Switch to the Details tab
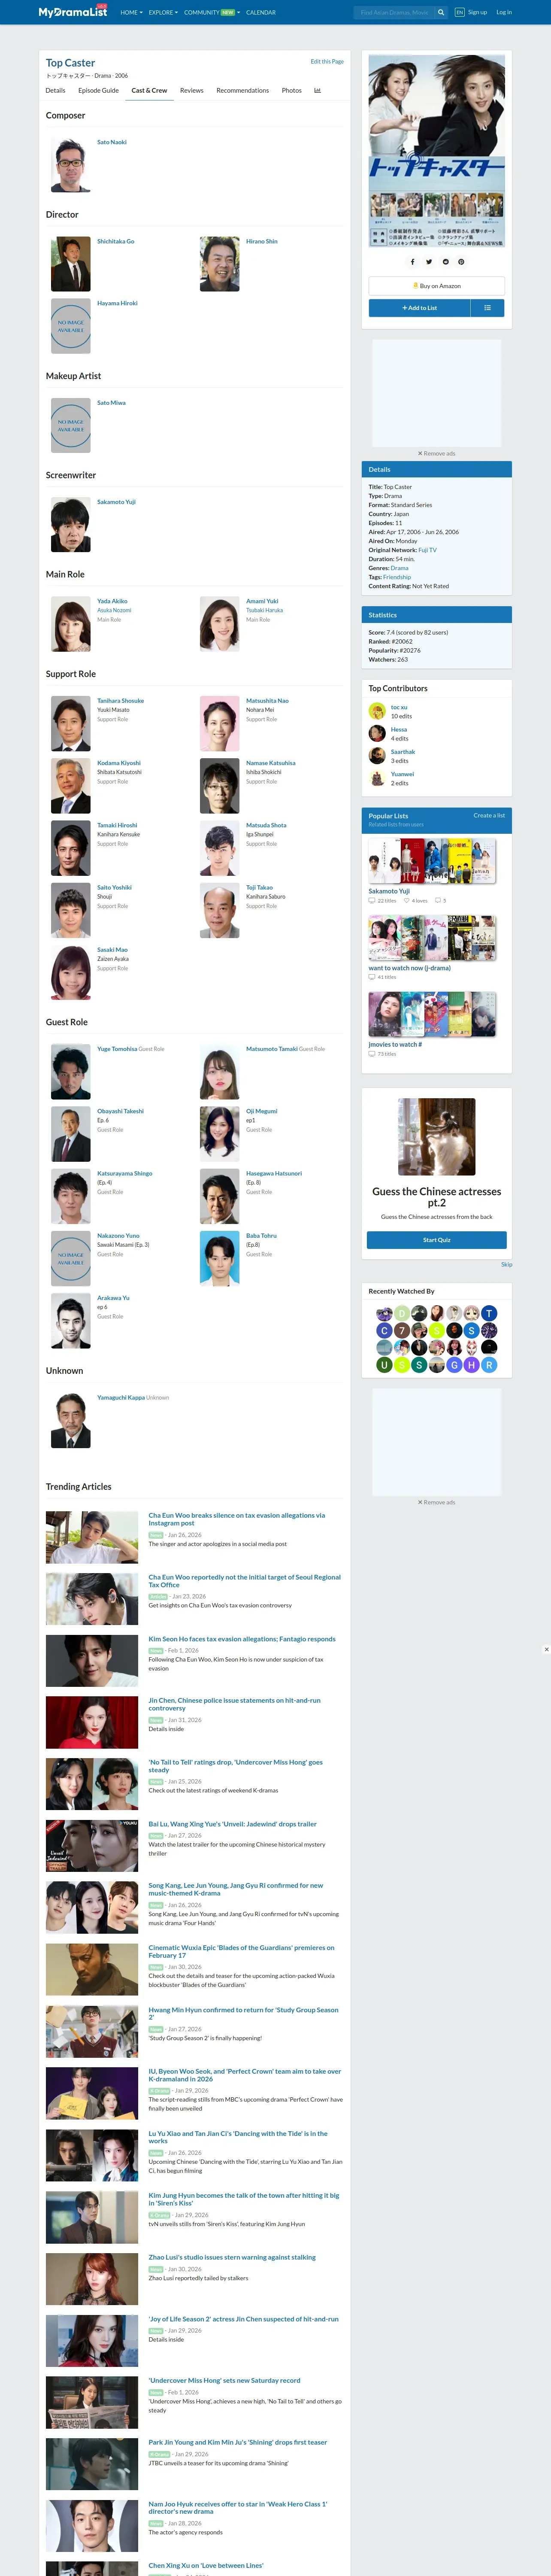 tap(56, 90)
